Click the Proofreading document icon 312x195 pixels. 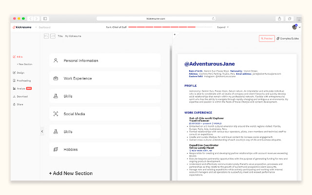pyautogui.click(x=14, y=80)
